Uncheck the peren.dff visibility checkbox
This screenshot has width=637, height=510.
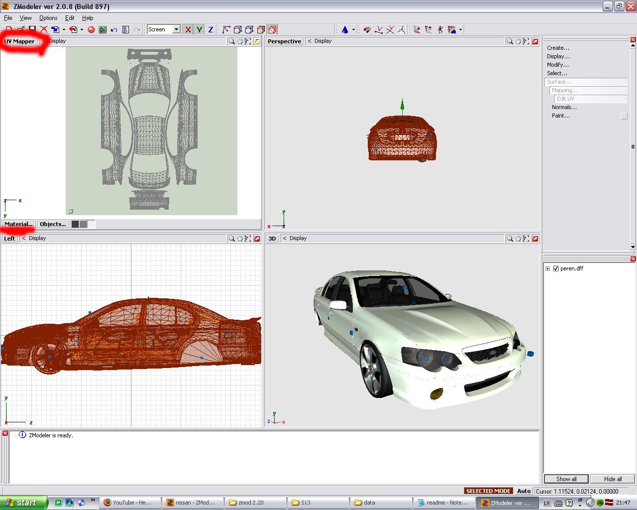556,268
